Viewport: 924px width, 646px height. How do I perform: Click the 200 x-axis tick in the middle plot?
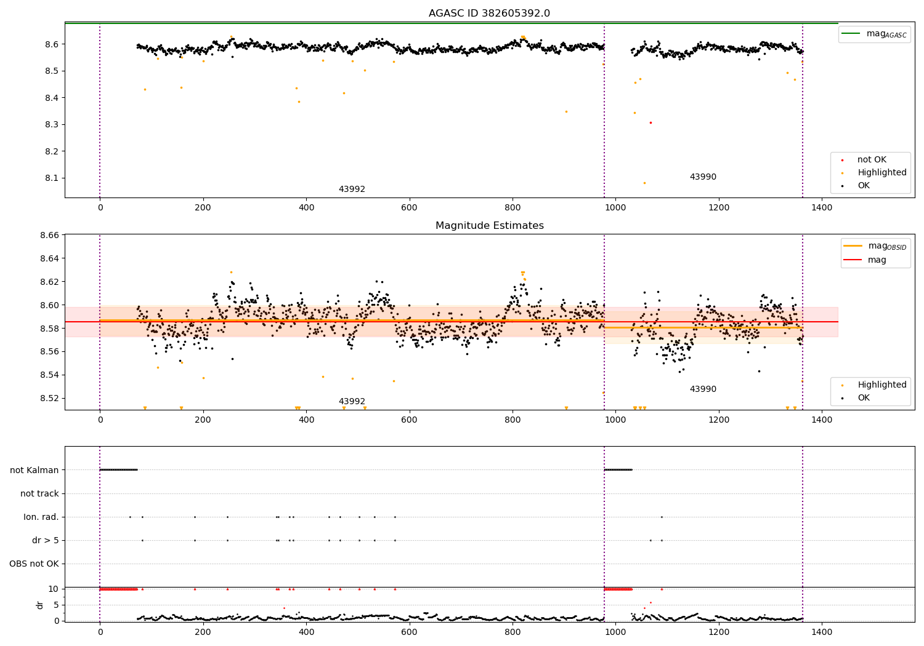[x=203, y=420]
